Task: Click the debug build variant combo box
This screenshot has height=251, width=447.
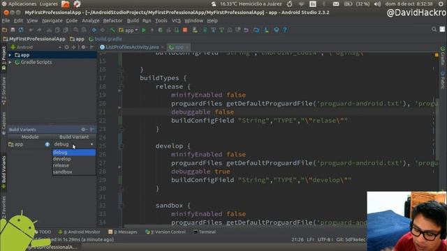Action: click(73, 144)
